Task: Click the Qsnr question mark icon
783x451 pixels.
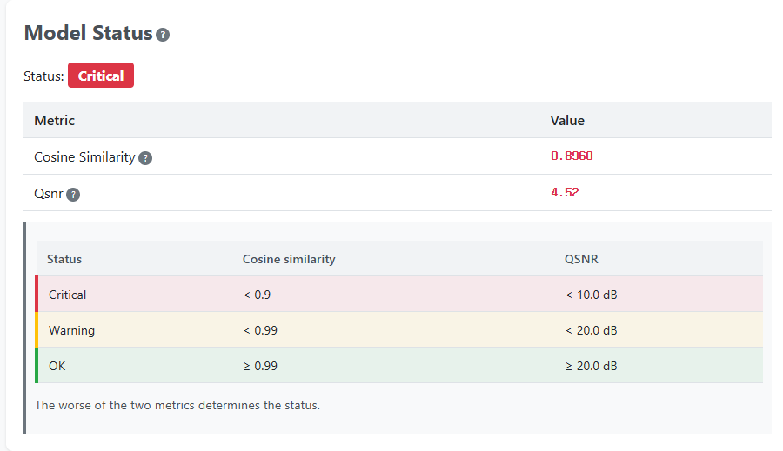Action: pos(73,195)
